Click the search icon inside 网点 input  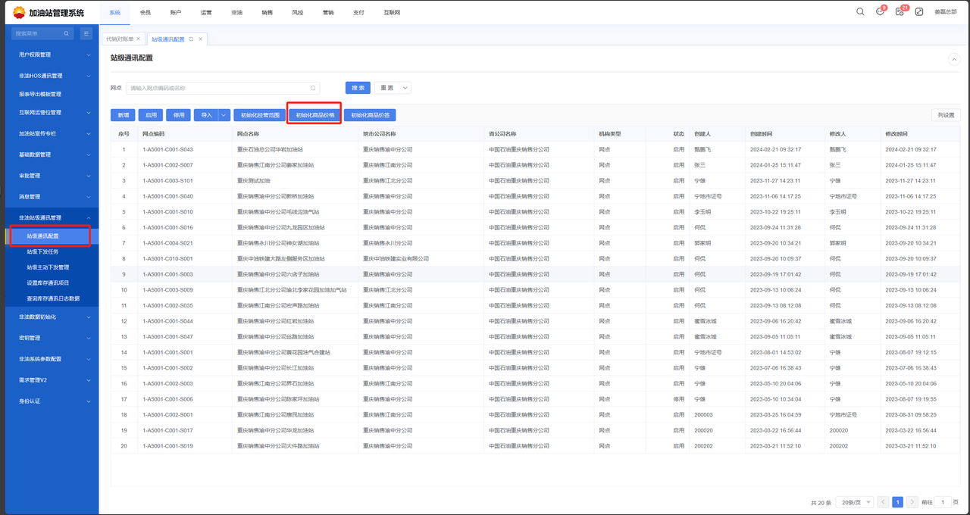pyautogui.click(x=313, y=88)
